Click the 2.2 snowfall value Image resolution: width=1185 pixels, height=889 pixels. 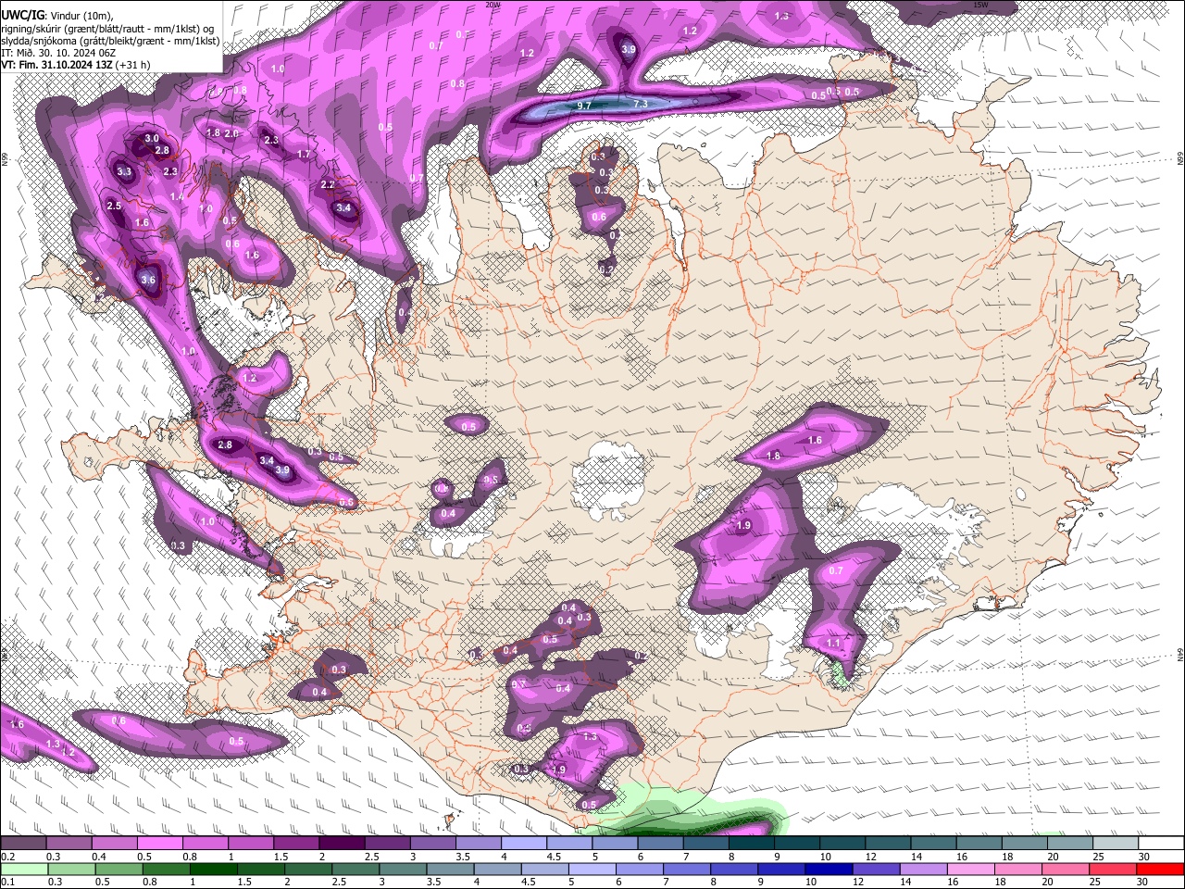[x=327, y=185]
